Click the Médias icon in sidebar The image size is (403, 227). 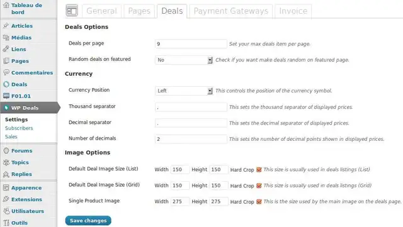[6, 38]
